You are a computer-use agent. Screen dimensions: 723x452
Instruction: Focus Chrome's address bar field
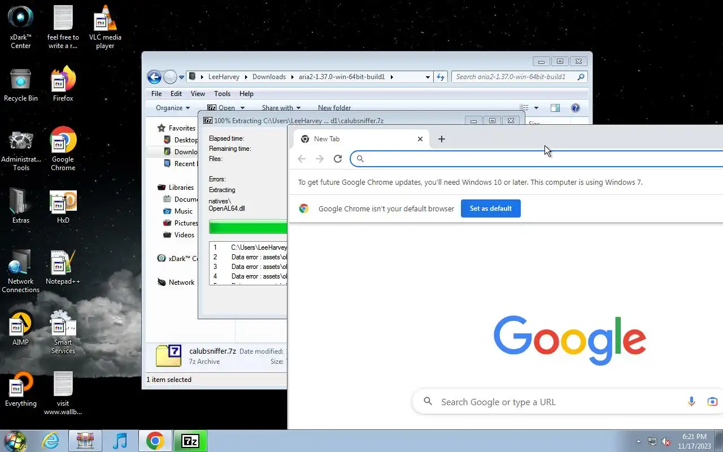pyautogui.click(x=537, y=159)
